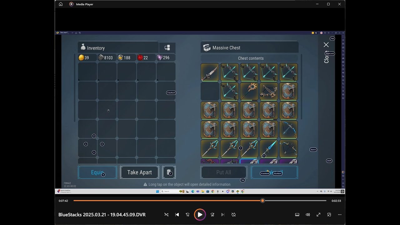The height and width of the screenshot is (225, 400).
Task: Toggle repeat mode
Action: 233,215
